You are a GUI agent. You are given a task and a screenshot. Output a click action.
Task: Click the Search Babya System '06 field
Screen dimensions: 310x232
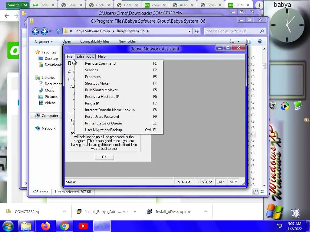coord(232,31)
